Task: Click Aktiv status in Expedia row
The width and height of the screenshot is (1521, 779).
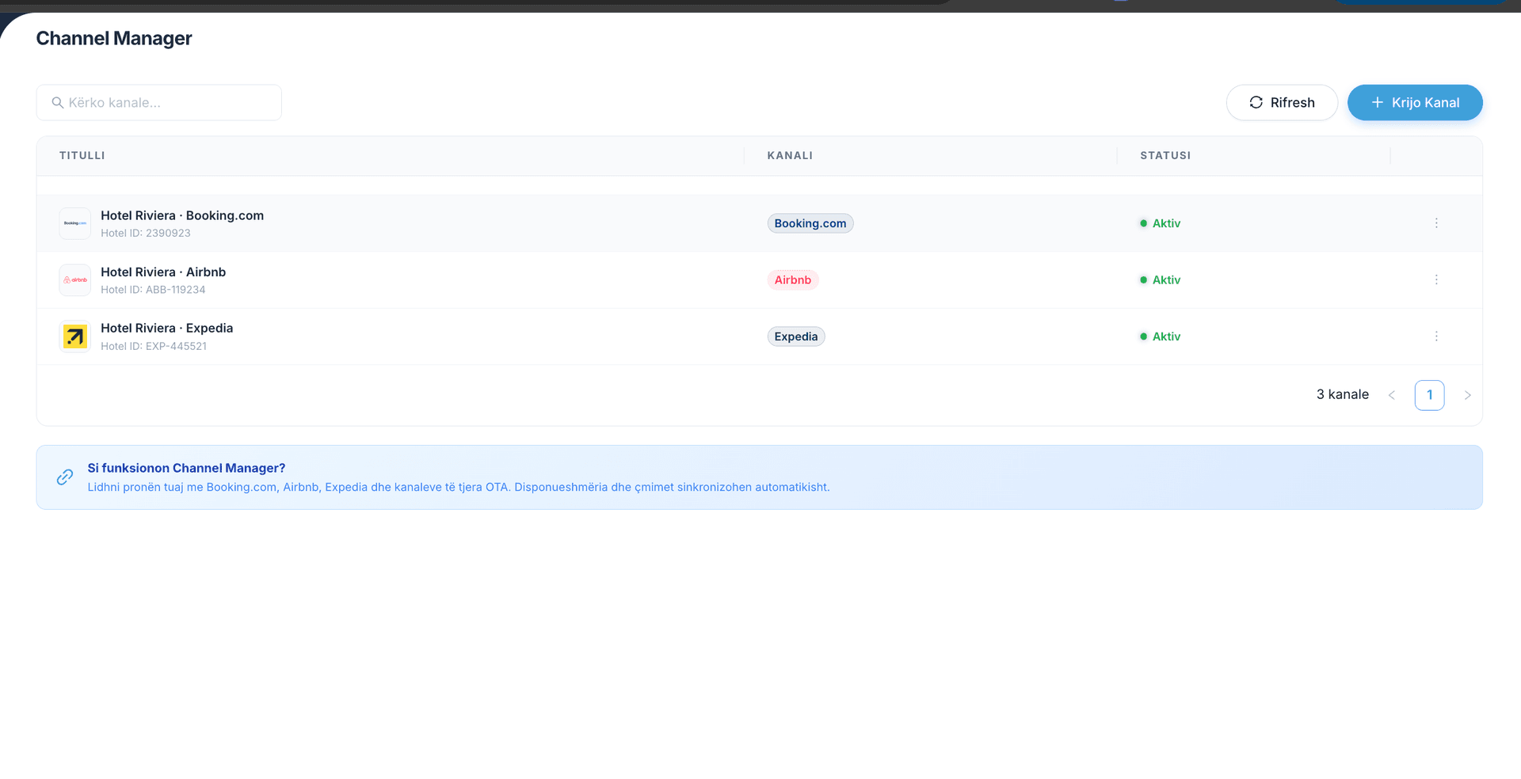Action: (x=1161, y=336)
